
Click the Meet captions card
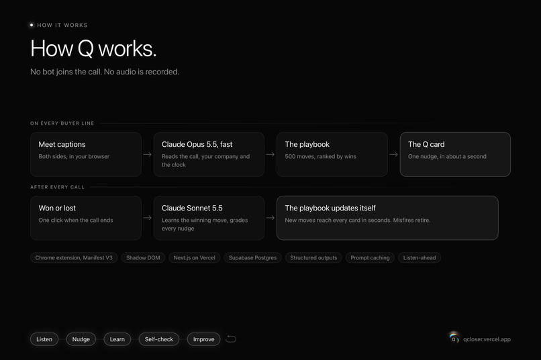click(x=85, y=154)
